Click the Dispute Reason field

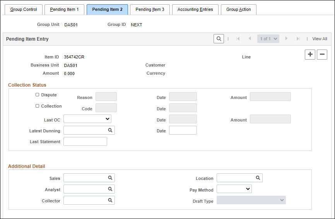coord(106,97)
